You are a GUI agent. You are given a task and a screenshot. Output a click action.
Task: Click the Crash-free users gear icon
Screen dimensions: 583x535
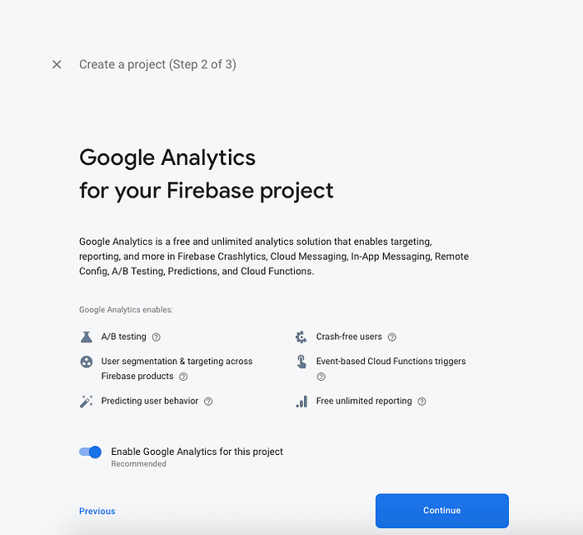pyautogui.click(x=301, y=337)
